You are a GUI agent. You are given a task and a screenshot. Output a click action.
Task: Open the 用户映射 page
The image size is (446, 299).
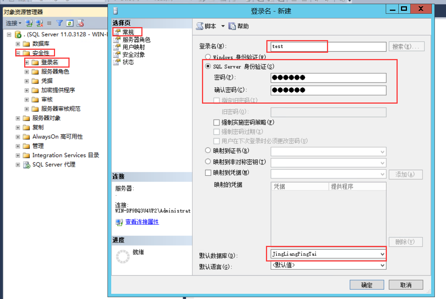pos(134,47)
